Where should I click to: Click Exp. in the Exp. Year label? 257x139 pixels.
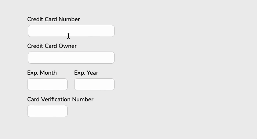pos(80,73)
